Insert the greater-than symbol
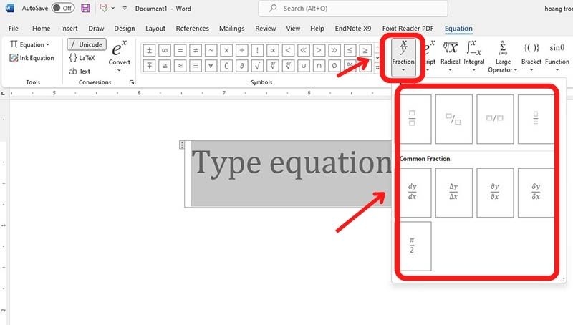The width and height of the screenshot is (573, 325). tap(319, 50)
